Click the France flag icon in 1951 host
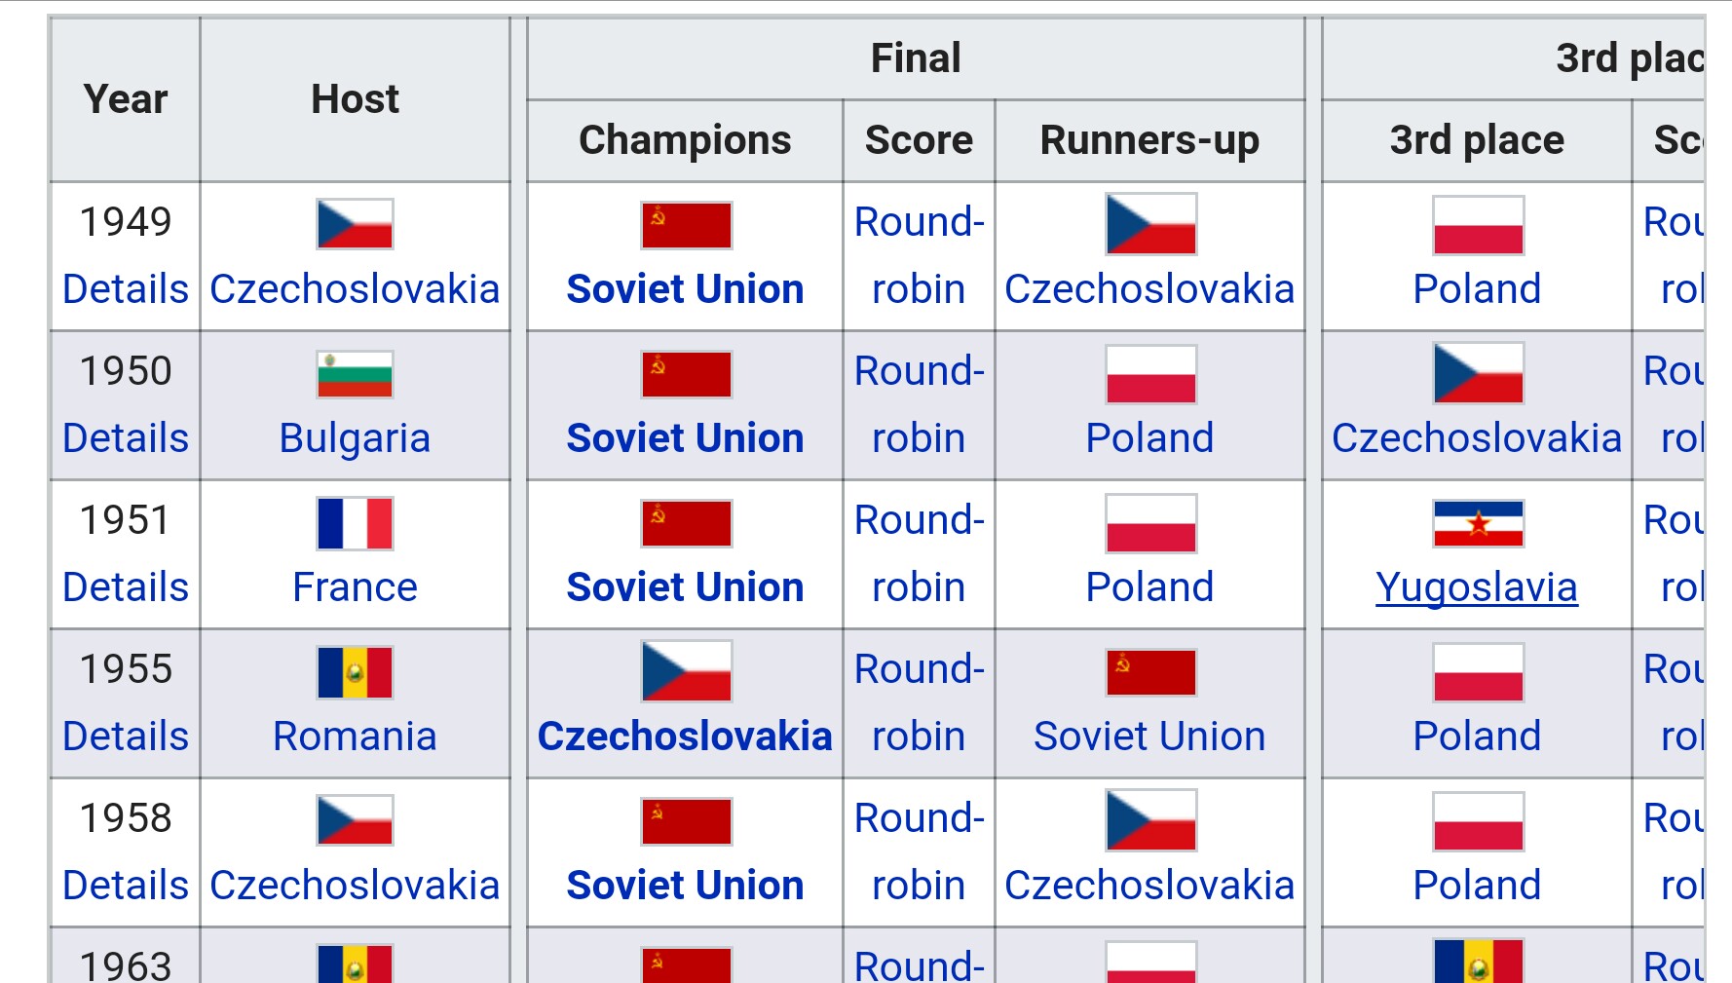This screenshot has height=983, width=1732. coord(355,523)
